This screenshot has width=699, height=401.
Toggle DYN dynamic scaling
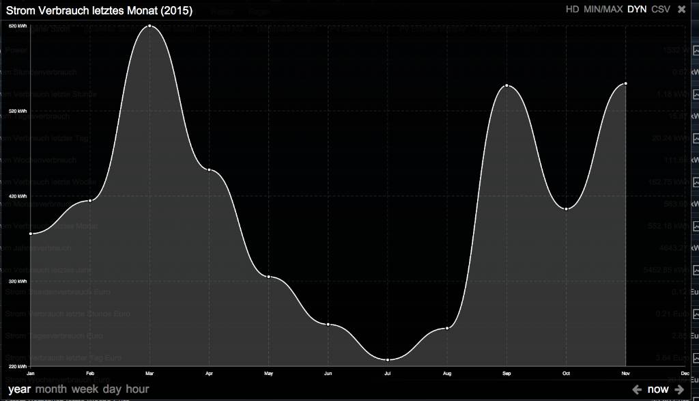tap(637, 10)
